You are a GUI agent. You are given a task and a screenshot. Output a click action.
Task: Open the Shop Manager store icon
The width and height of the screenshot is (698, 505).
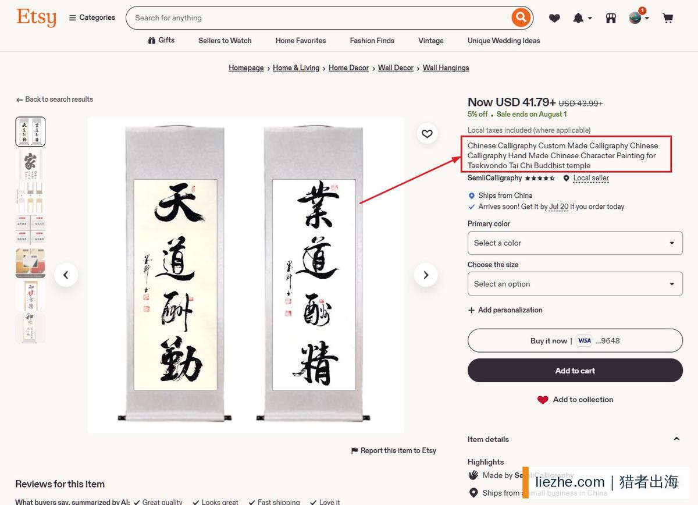coord(611,18)
